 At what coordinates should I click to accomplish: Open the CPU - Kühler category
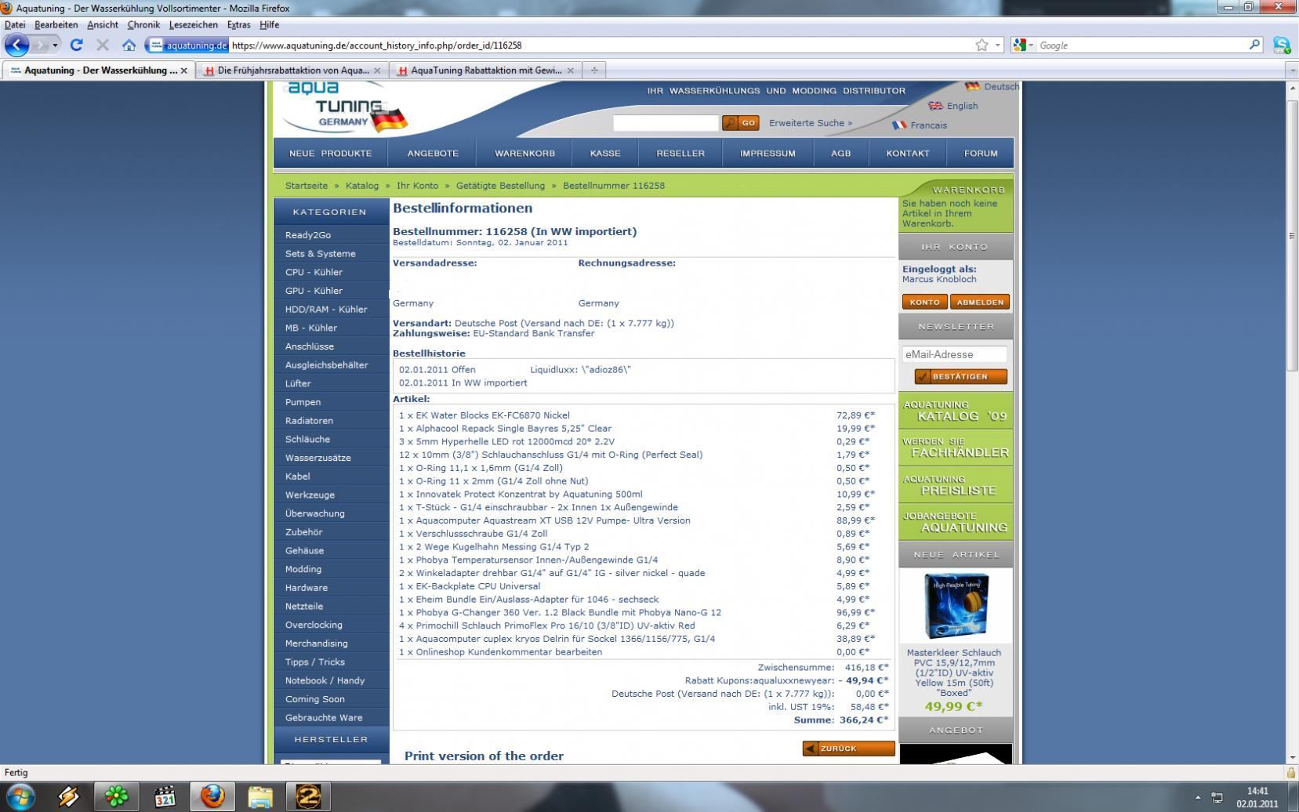point(314,272)
